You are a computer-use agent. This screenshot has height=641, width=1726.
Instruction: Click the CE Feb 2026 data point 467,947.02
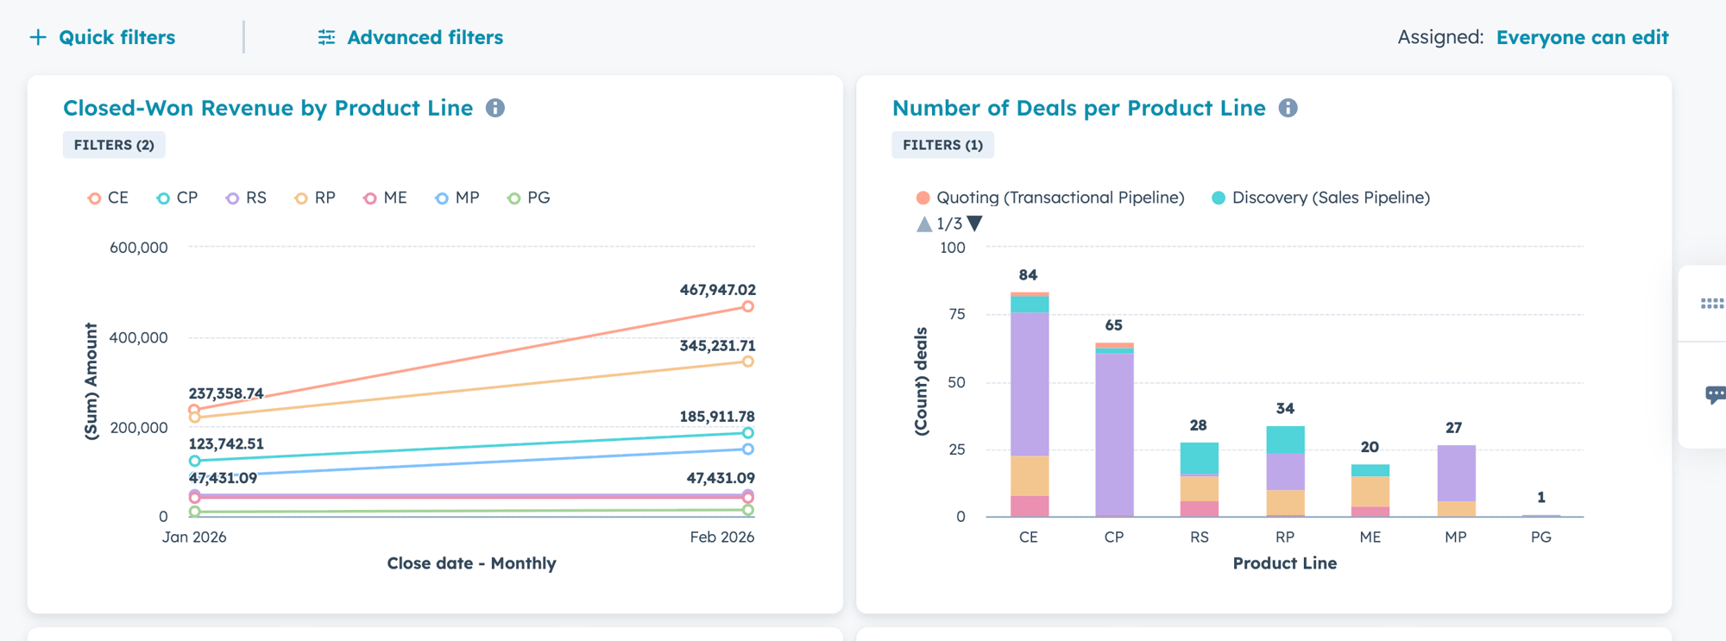(x=748, y=306)
